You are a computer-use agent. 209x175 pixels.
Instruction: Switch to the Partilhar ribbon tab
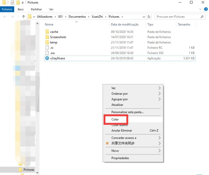[x=36, y=9]
